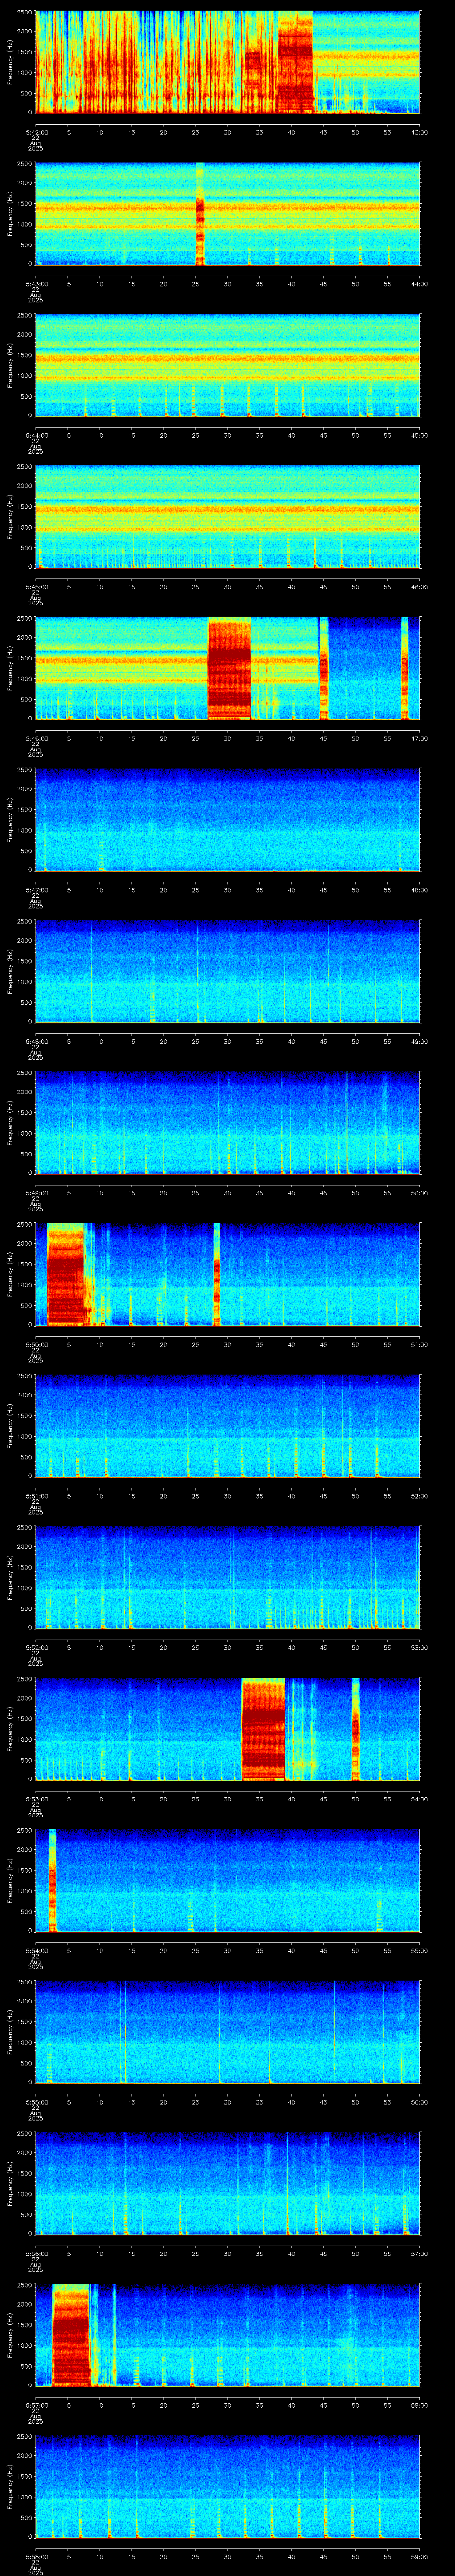Image resolution: width=455 pixels, height=2576 pixels.
Task: Select the spectrogram panel starting at 5:44:00
Action: pos(227,365)
